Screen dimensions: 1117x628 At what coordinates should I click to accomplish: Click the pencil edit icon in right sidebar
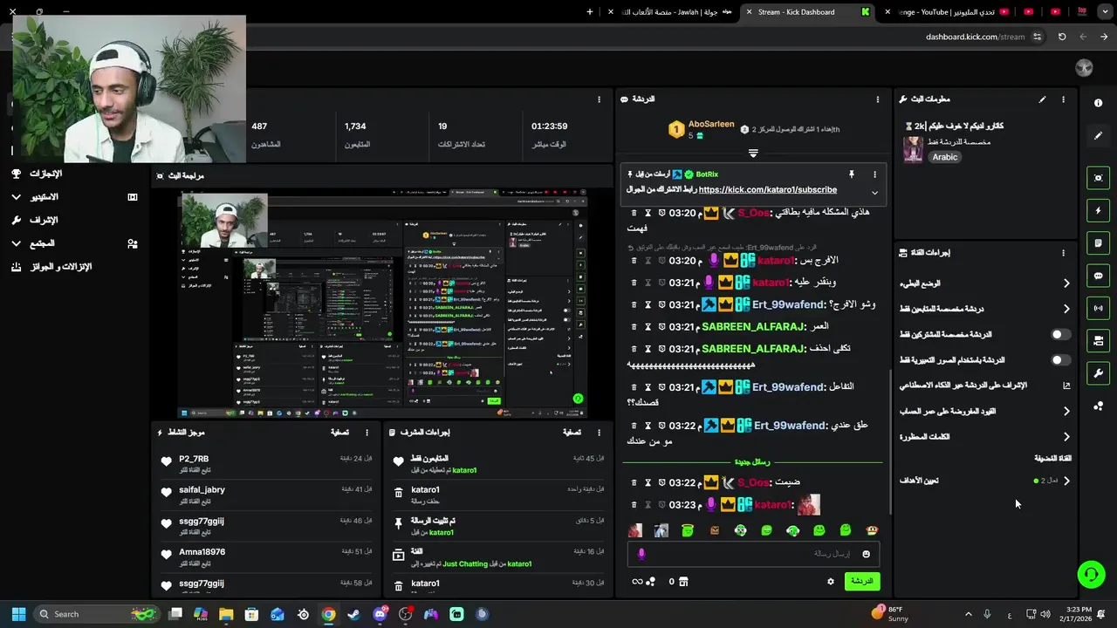click(1098, 136)
